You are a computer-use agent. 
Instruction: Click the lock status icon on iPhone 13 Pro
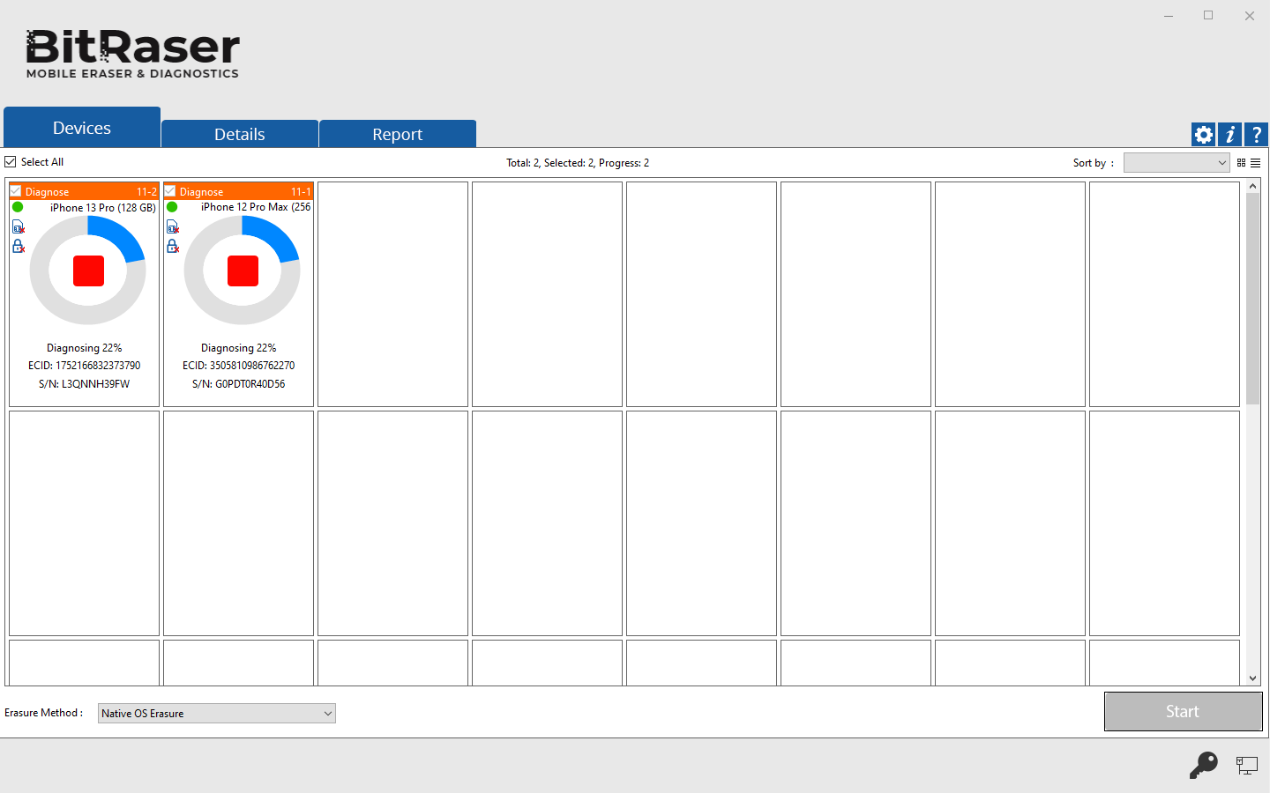19,246
